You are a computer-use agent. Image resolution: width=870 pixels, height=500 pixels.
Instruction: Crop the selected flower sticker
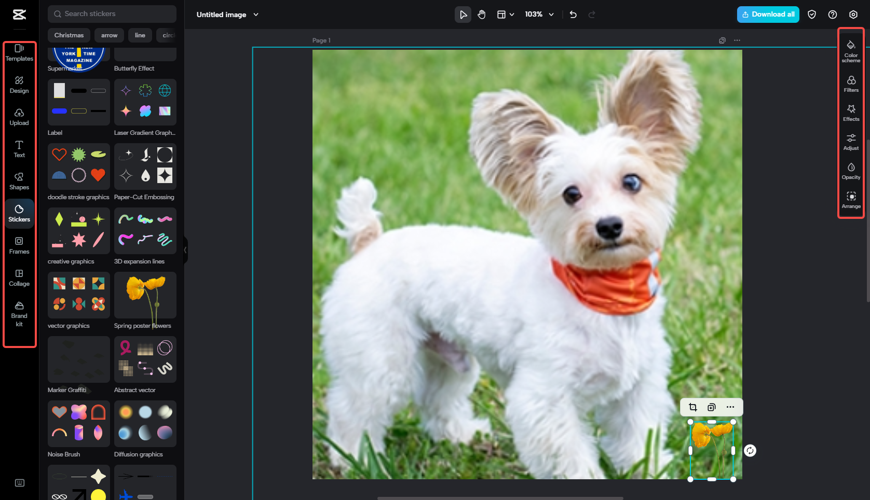tap(693, 407)
